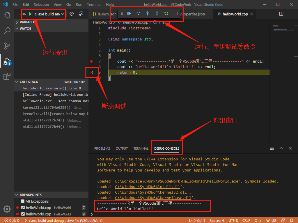Stop the debug session
298x223 pixels.
pyautogui.click(x=175, y=13)
